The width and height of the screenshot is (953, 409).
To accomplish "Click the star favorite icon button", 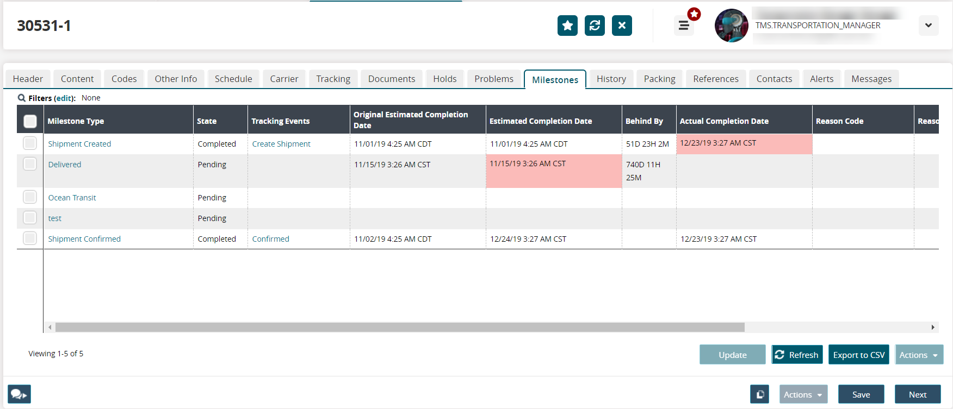I will click(567, 26).
